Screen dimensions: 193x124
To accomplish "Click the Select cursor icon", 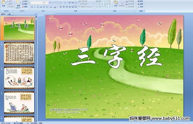I will [139, 7].
